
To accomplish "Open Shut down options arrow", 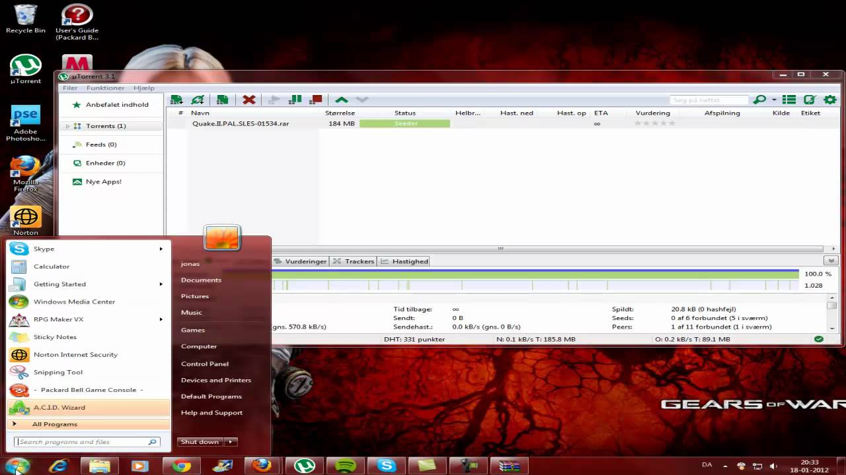I will pyautogui.click(x=231, y=442).
